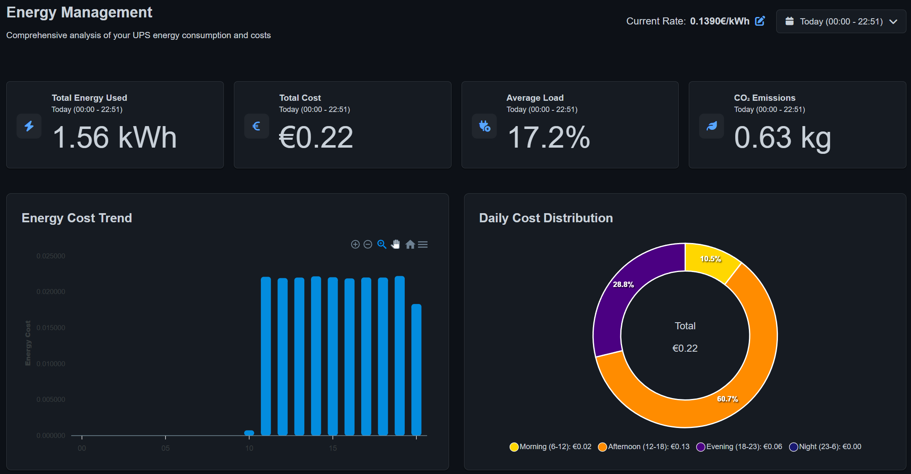Expand the date range chevron arrow
The width and height of the screenshot is (911, 474).
pyautogui.click(x=894, y=22)
